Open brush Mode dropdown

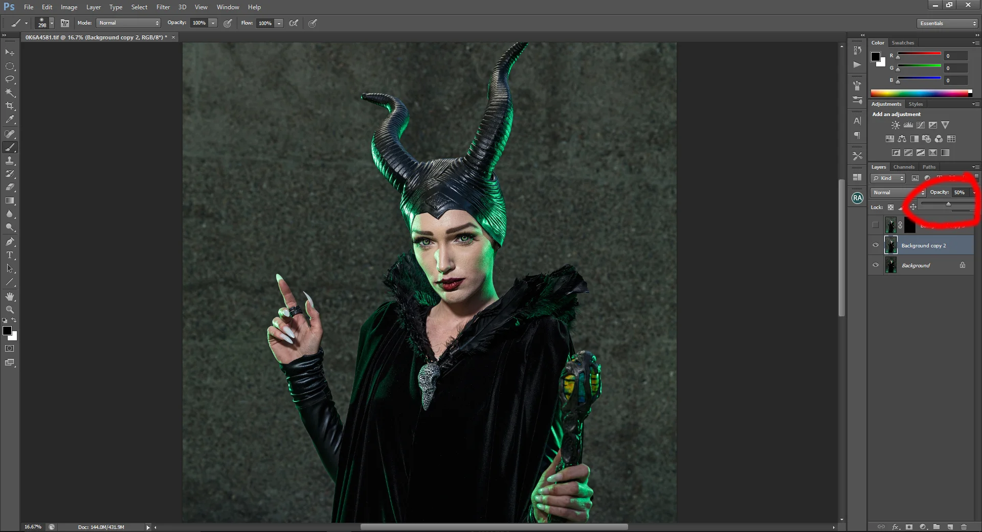129,23
